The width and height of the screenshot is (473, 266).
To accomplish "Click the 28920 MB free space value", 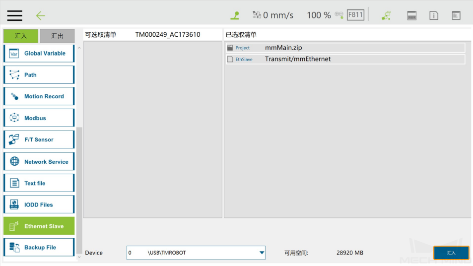I will 350,253.
